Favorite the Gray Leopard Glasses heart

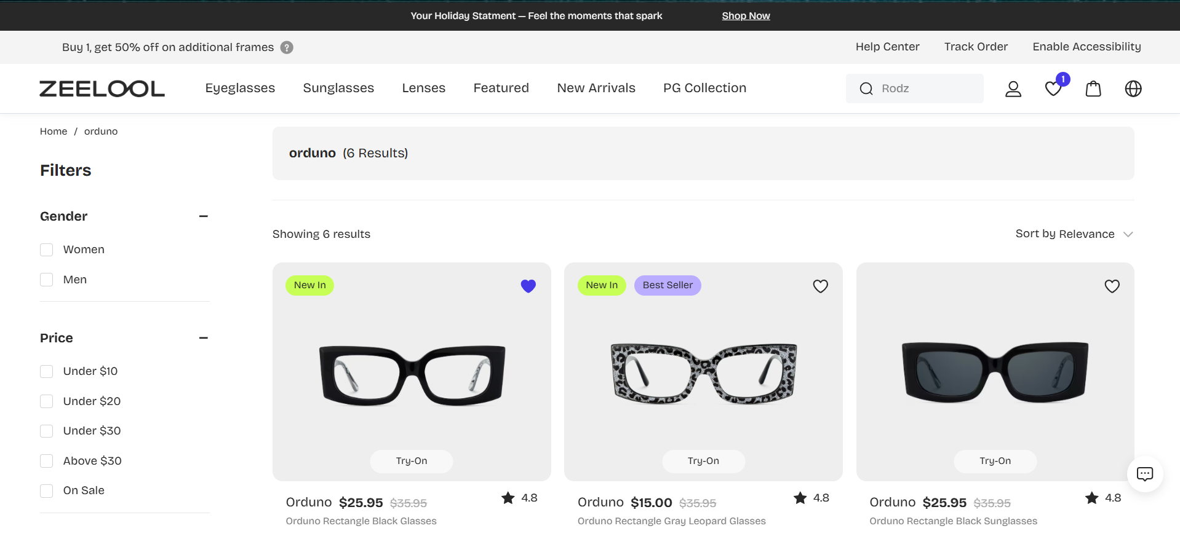[x=820, y=286]
